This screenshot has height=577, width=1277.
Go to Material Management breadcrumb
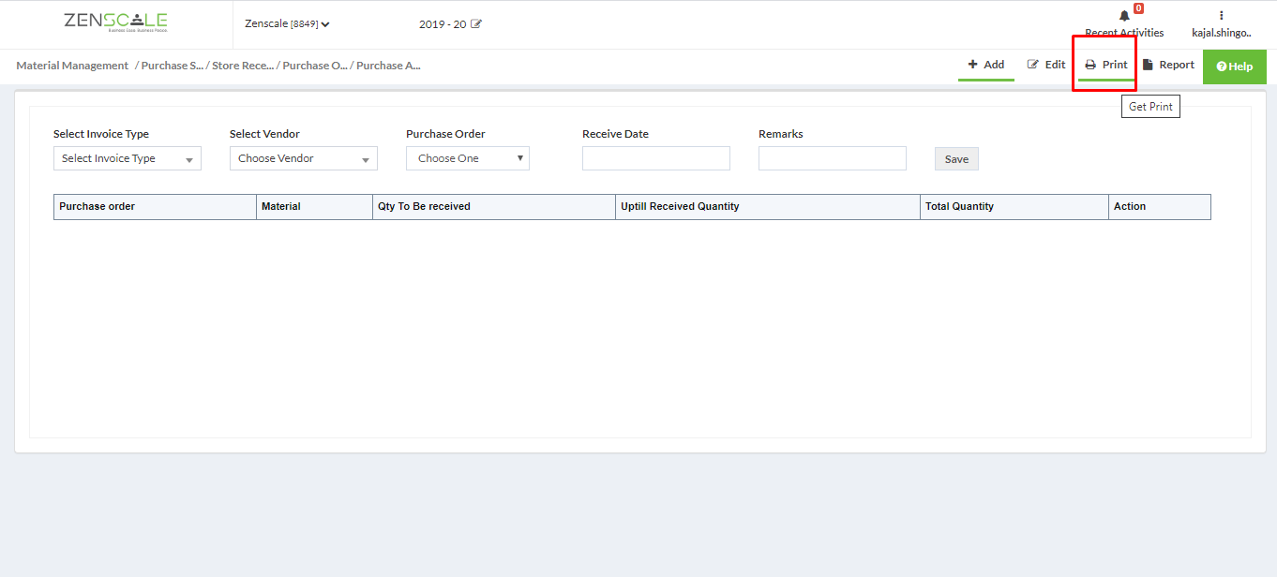point(72,66)
